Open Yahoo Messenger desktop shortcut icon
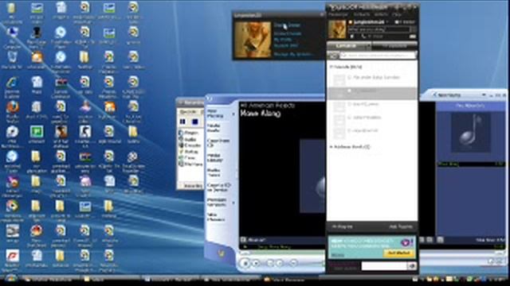This screenshot has width=510, height=286. coord(12,185)
